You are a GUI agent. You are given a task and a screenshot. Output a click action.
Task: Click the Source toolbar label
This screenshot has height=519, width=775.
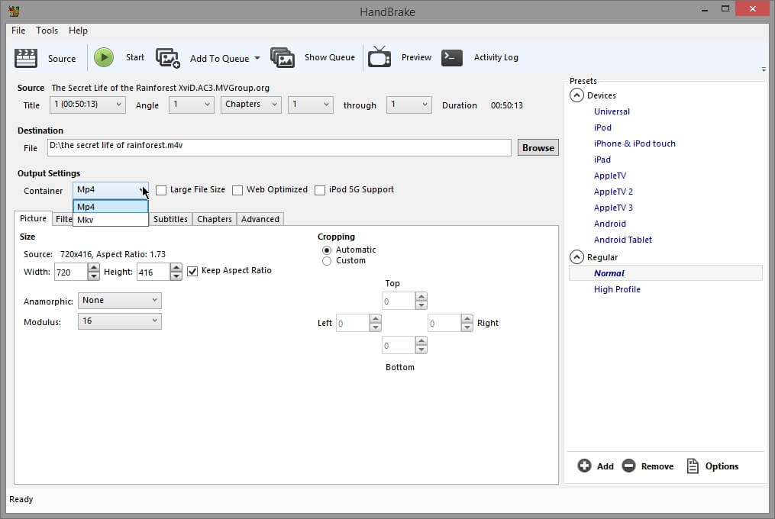pyautogui.click(x=62, y=58)
